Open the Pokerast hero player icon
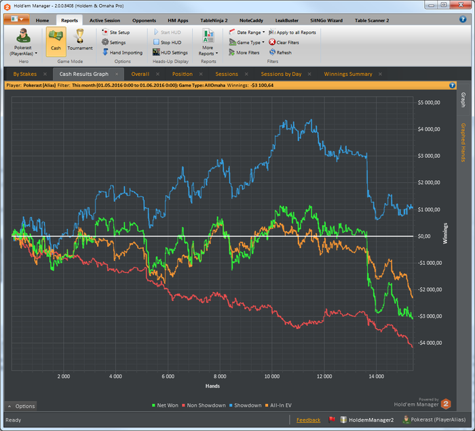Viewport: 475px width, 431px height. 23,36
